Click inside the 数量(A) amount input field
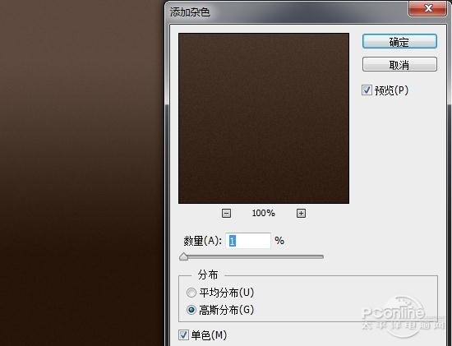The image size is (452, 346). [248, 241]
